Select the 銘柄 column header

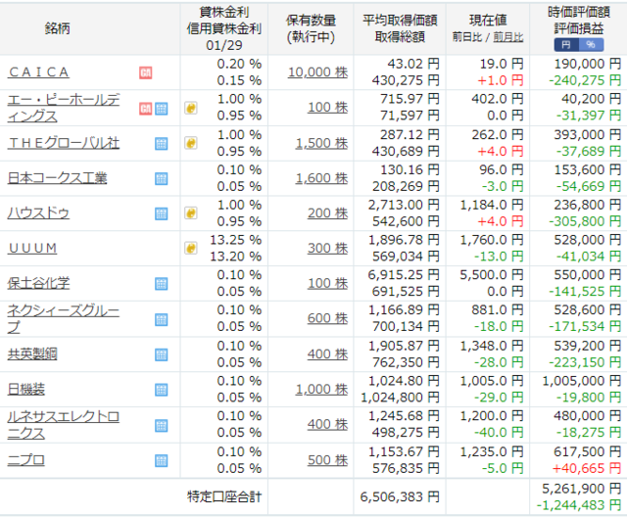(57, 28)
